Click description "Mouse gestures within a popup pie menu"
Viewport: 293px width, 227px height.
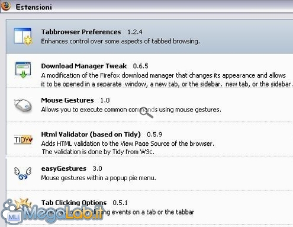coord(98,178)
